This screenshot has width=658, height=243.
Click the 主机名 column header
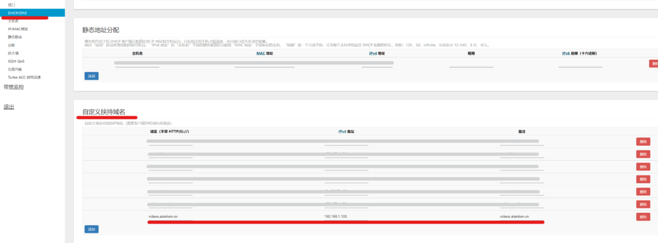point(138,53)
